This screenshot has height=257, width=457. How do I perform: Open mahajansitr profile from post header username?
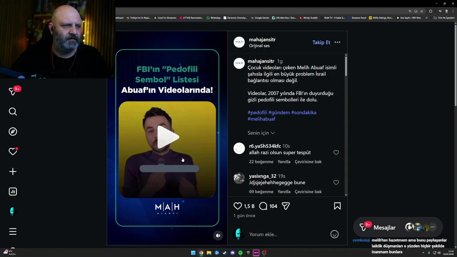pos(262,40)
